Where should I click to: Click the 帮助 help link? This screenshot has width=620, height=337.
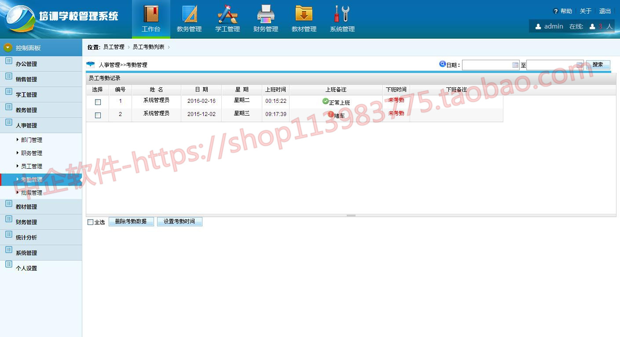coord(566,11)
